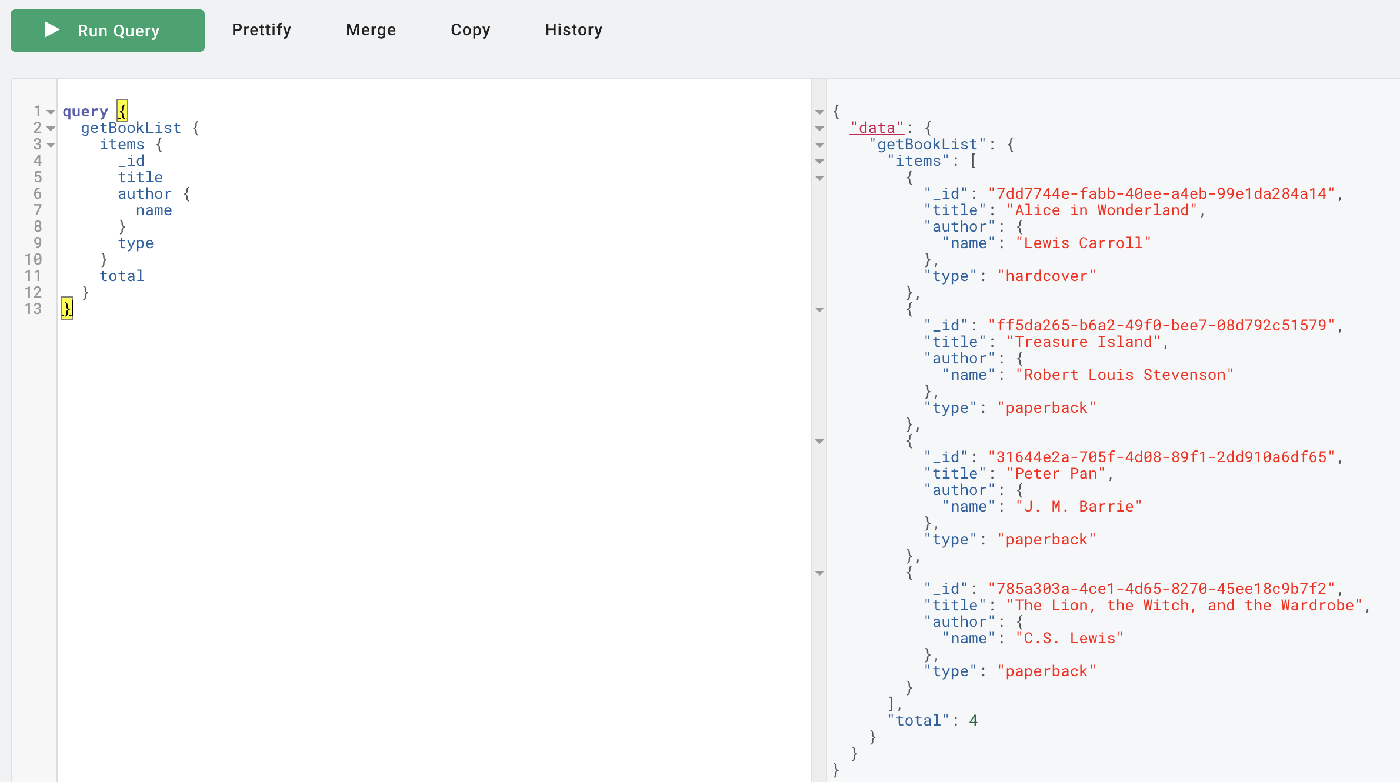Collapse the top-level response braces
The image size is (1400, 782).
tap(819, 112)
